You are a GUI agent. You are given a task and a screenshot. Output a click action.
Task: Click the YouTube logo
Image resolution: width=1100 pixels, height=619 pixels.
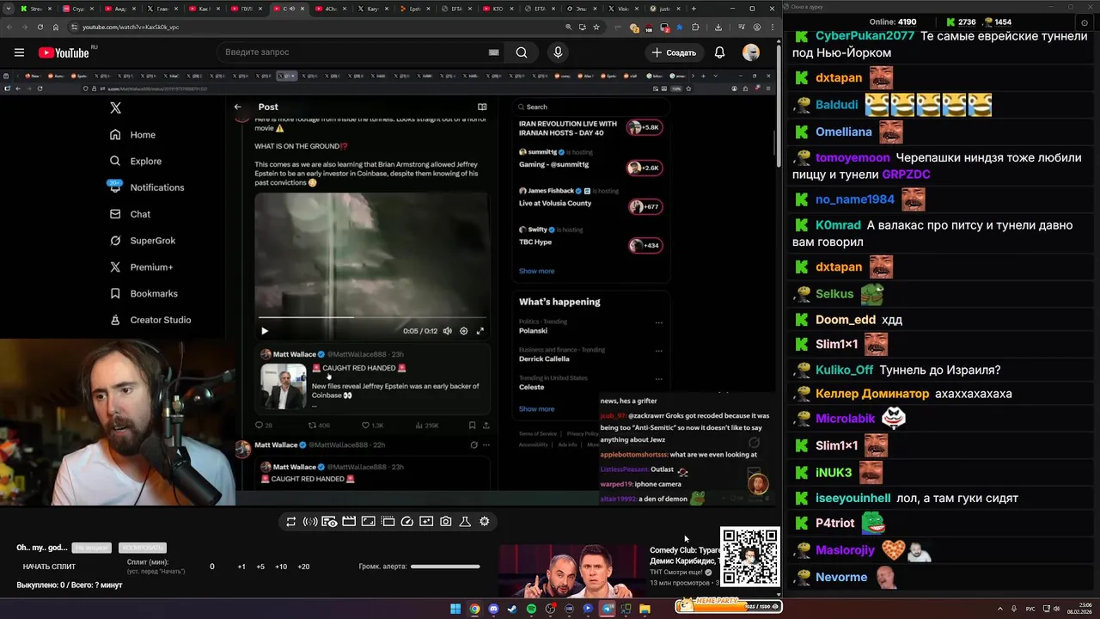(64, 52)
